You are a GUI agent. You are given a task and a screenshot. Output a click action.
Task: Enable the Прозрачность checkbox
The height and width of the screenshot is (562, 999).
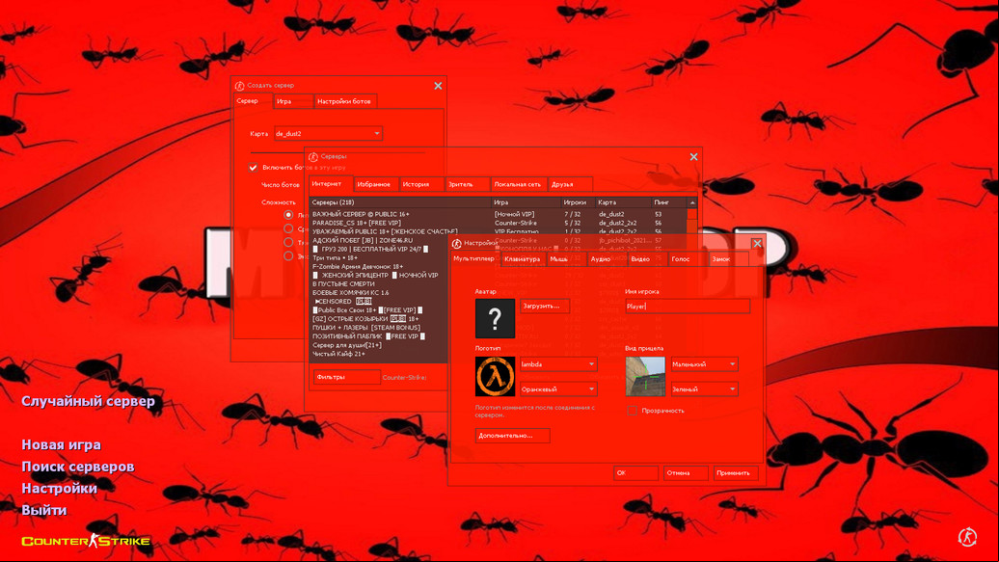pos(632,411)
